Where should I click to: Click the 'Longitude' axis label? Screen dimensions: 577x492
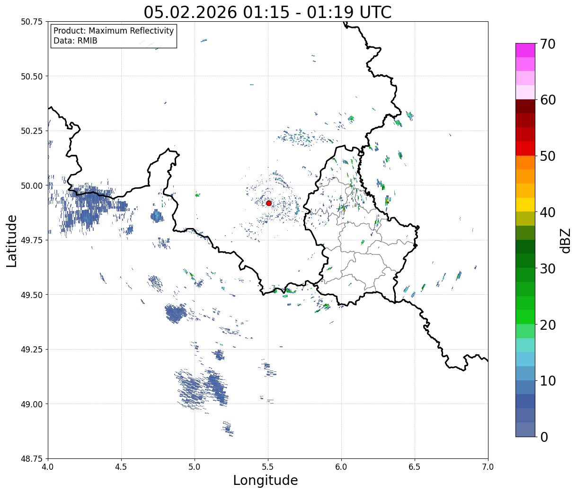tap(266, 480)
